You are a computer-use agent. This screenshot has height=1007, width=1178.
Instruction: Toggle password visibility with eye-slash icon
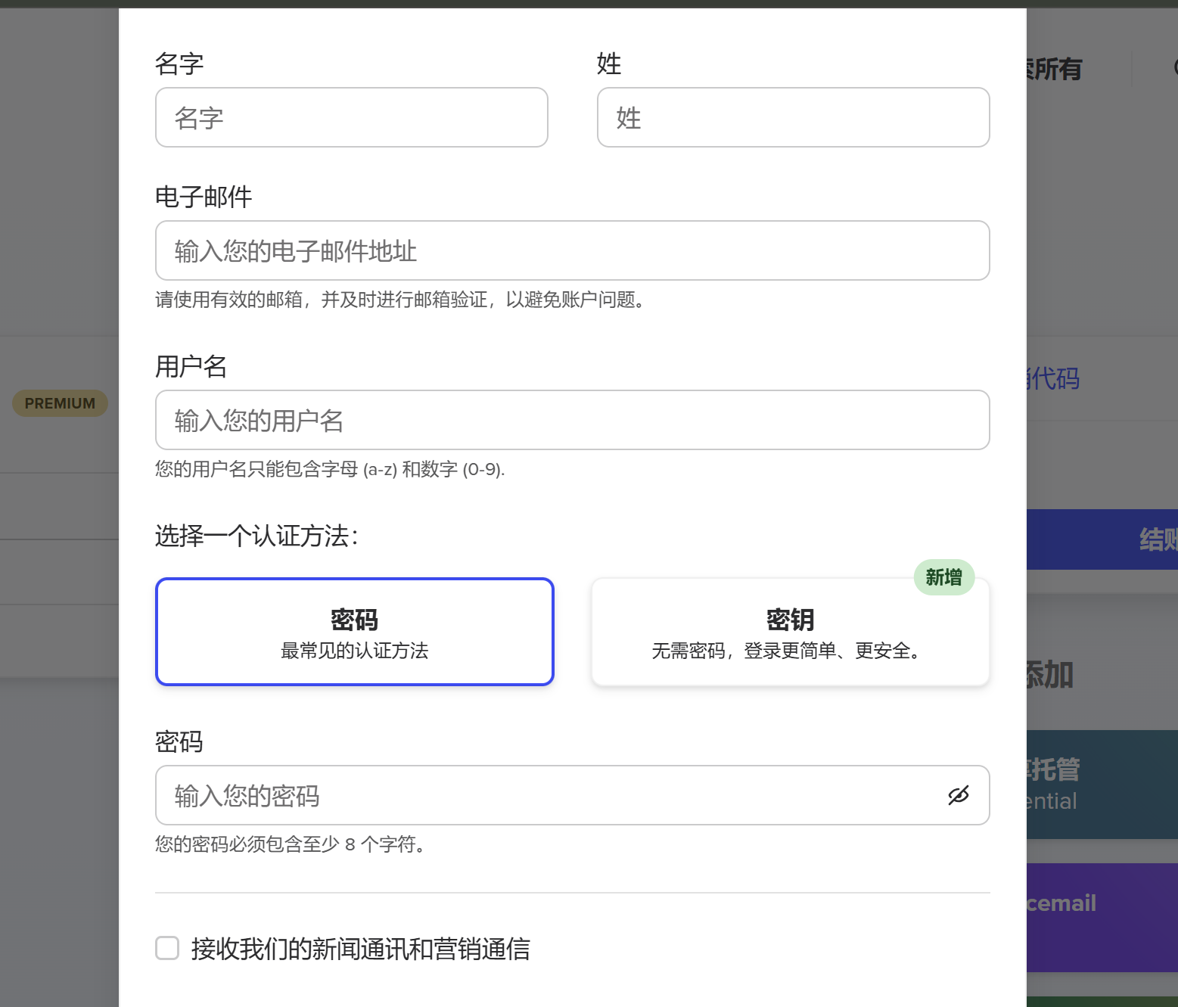click(x=958, y=795)
